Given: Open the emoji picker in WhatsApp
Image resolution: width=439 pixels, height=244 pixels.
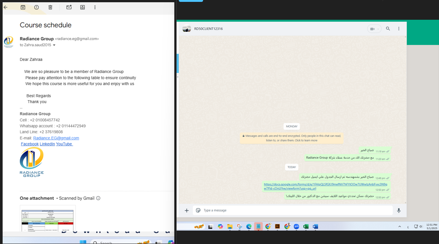Looking at the screenshot, I should click(198, 210).
